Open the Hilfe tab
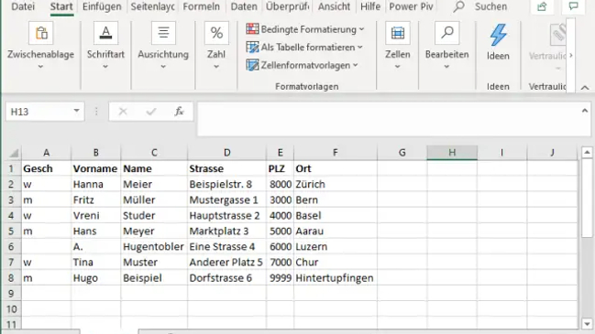 (370, 6)
